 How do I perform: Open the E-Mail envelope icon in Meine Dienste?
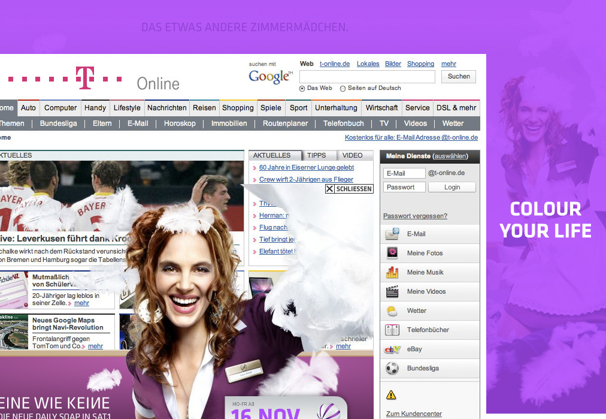click(x=392, y=234)
